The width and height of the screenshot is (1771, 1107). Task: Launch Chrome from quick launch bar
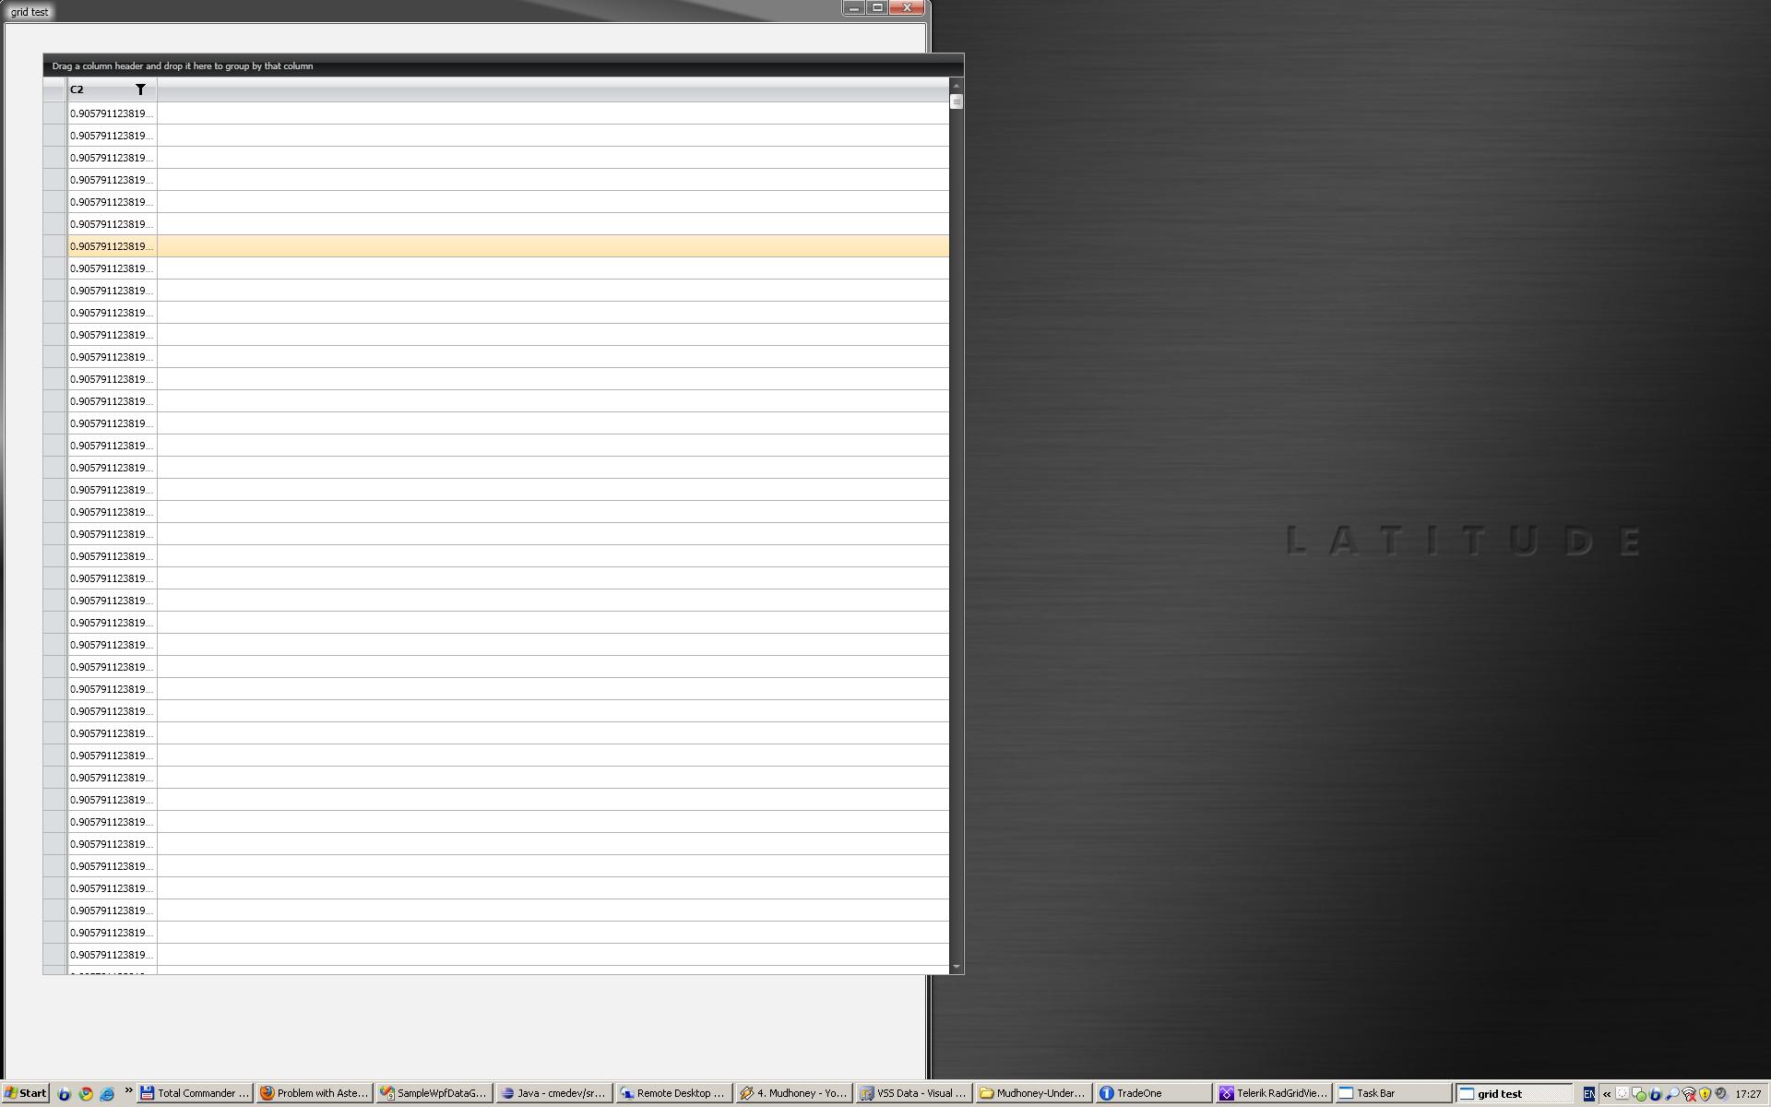pos(85,1093)
